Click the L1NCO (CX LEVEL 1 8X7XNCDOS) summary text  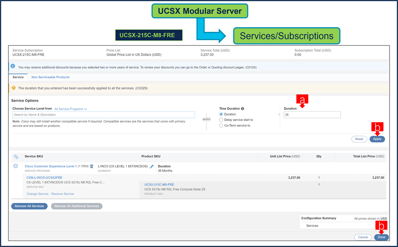[x=122, y=167]
